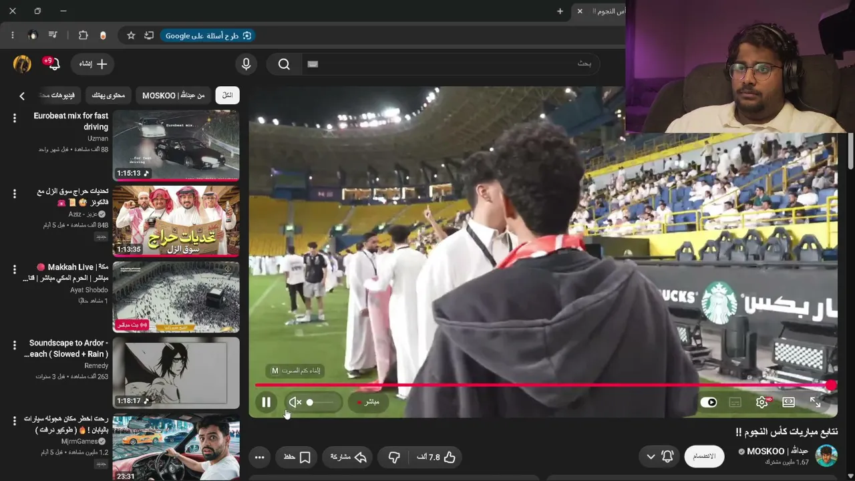Open options menu for تحديات حراج video

(x=14, y=194)
